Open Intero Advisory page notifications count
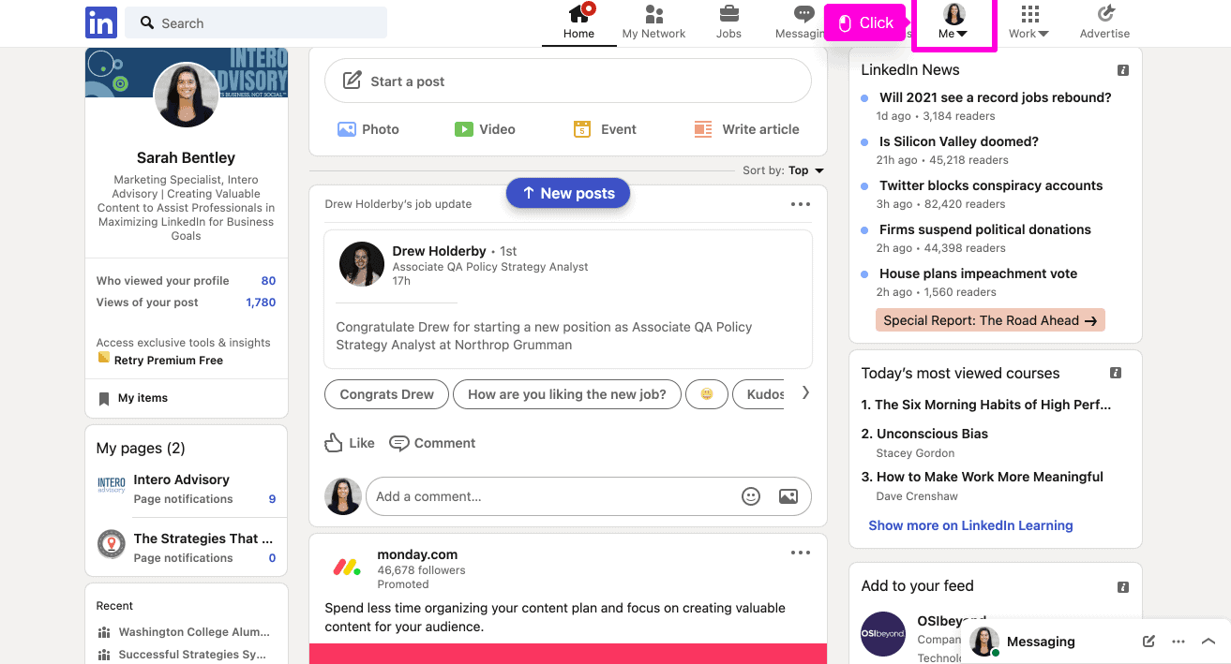 coord(272,499)
